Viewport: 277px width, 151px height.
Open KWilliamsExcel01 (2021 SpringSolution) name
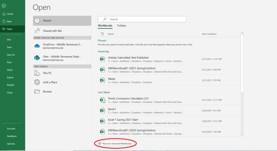click(132, 68)
